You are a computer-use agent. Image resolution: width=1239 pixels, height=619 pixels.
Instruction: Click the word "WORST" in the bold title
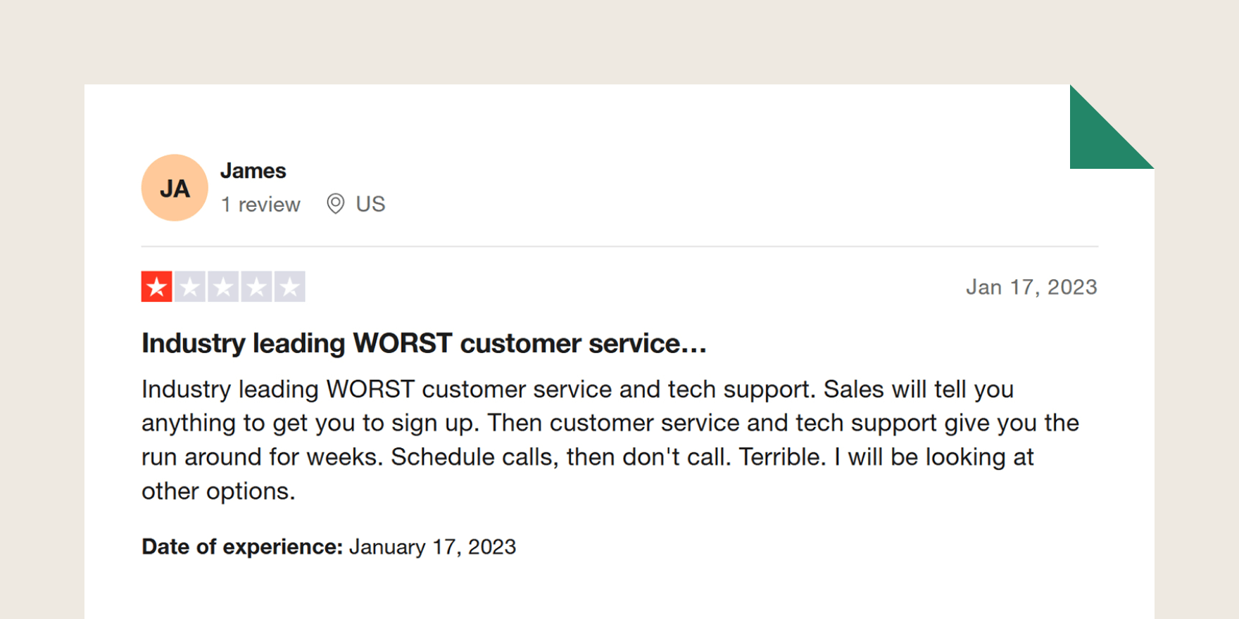click(402, 343)
